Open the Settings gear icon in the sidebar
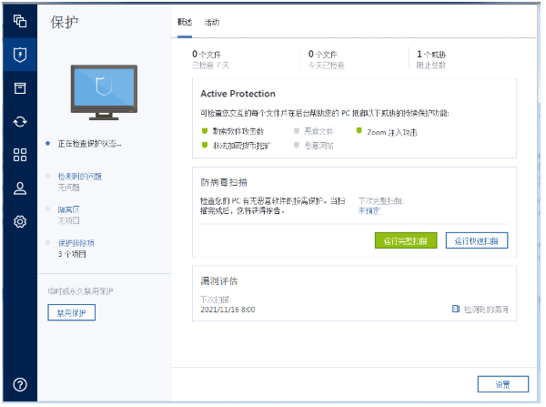Image resolution: width=546 pixels, height=407 pixels. point(20,221)
